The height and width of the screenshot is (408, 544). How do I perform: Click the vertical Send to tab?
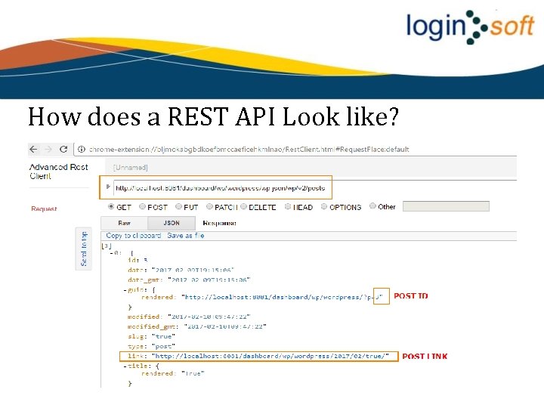84,249
